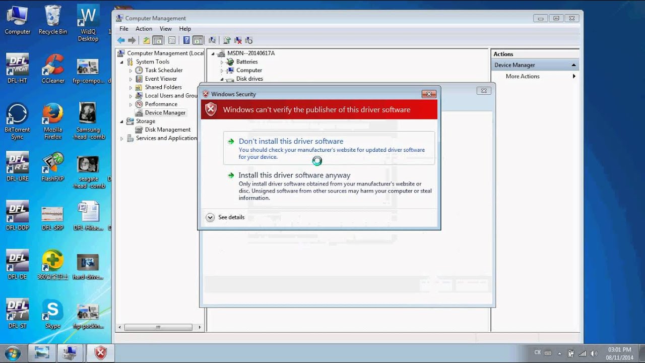
Task: Expand the Task Scheduler tree node
Action: tap(131, 71)
